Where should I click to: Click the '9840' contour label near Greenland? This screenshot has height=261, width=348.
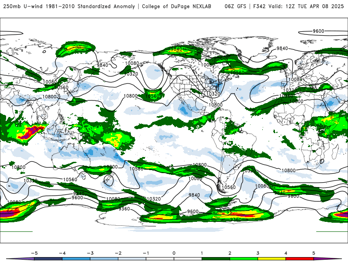click(282, 48)
